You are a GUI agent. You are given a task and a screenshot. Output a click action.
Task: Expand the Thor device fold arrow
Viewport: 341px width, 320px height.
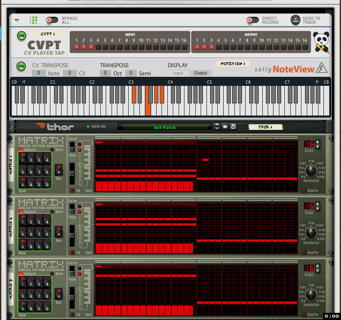(10, 126)
